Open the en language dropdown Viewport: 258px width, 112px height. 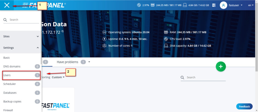pyautogui.click(x=251, y=5)
